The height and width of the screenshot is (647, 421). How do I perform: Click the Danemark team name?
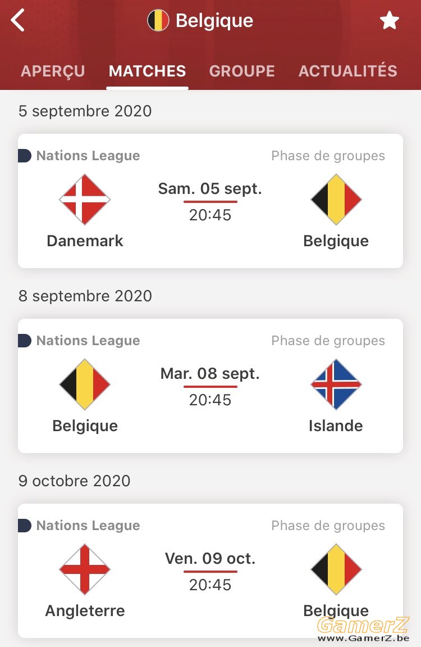point(85,241)
